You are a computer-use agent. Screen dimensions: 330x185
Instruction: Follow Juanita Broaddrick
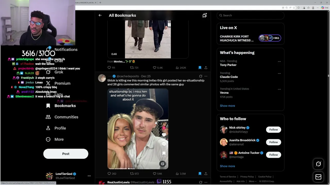pyautogui.click(x=274, y=142)
